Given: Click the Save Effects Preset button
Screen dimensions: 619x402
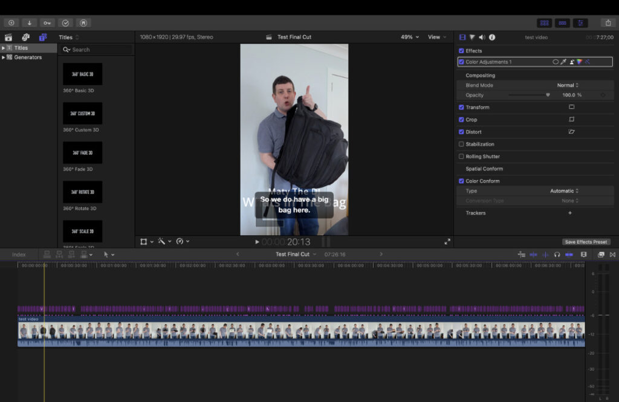Looking at the screenshot, I should [586, 242].
